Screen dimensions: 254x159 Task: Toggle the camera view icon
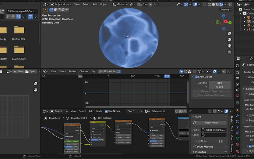tap(229, 46)
